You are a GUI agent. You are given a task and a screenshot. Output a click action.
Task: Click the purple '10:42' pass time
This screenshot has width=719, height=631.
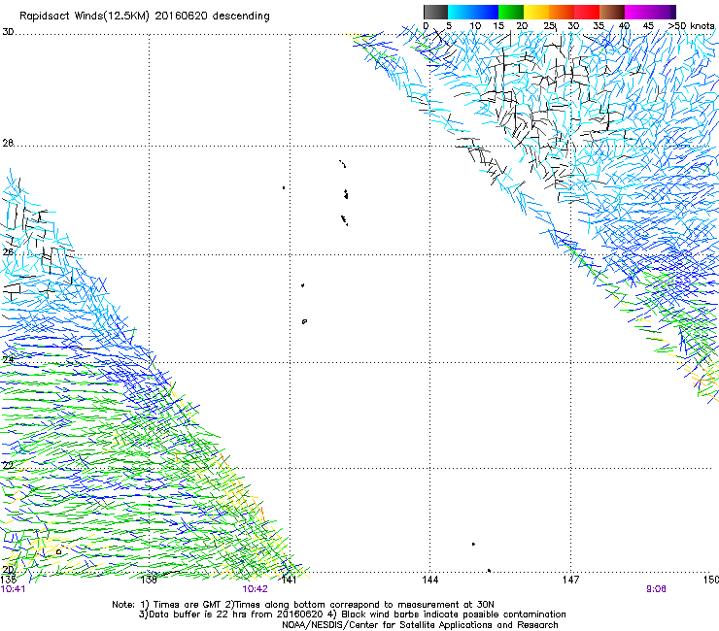(255, 589)
